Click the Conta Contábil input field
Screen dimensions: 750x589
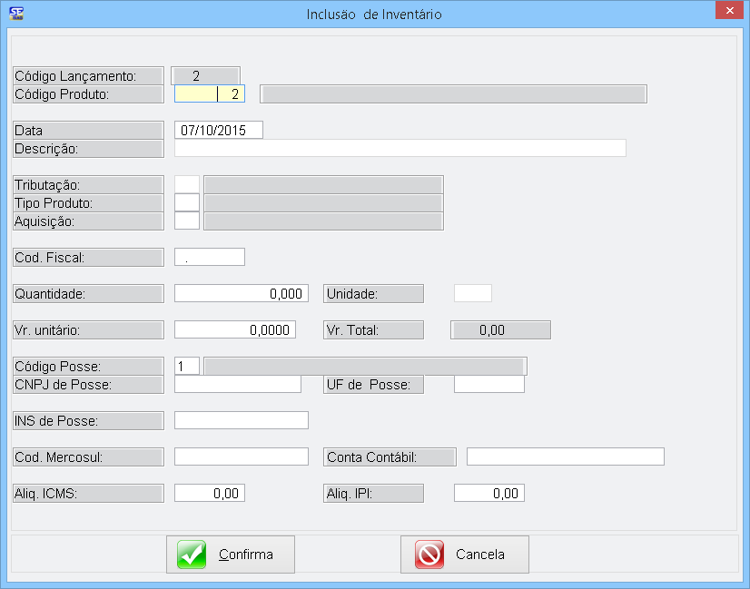click(x=565, y=456)
